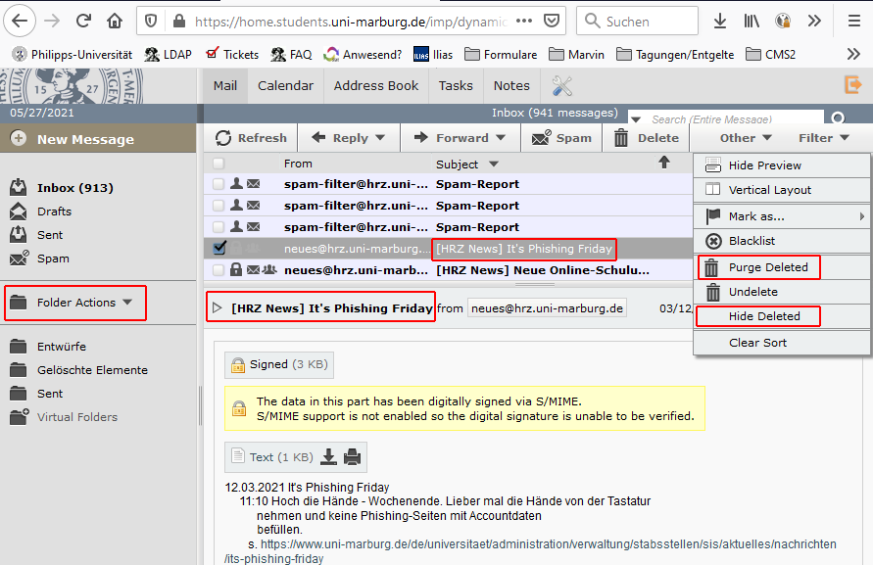
Task: Open the Ilias bookmark
Action: click(433, 54)
